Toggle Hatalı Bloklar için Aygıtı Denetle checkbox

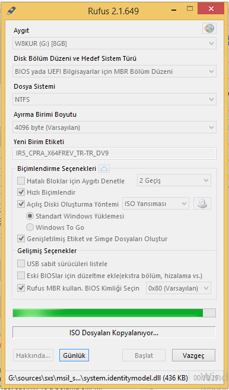click(x=21, y=181)
